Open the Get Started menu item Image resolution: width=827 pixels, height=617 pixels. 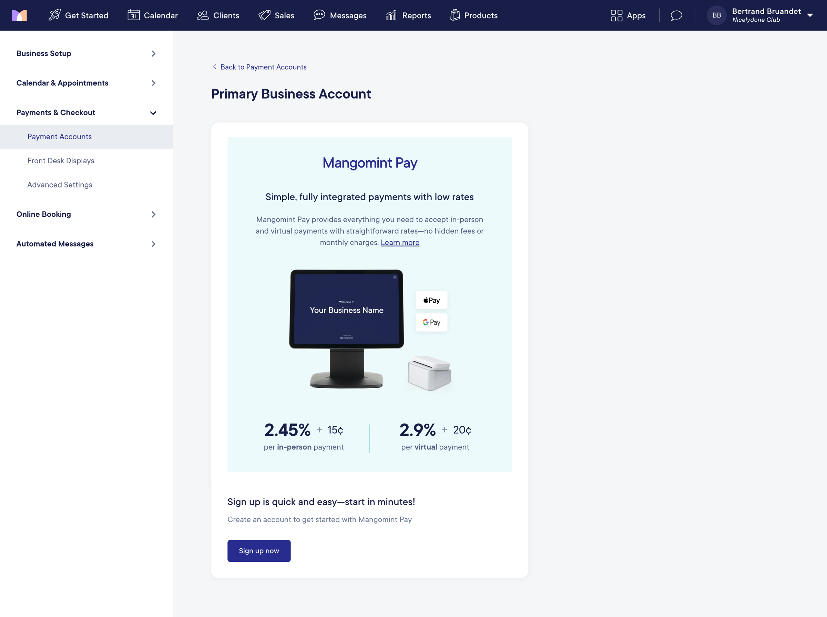79,15
